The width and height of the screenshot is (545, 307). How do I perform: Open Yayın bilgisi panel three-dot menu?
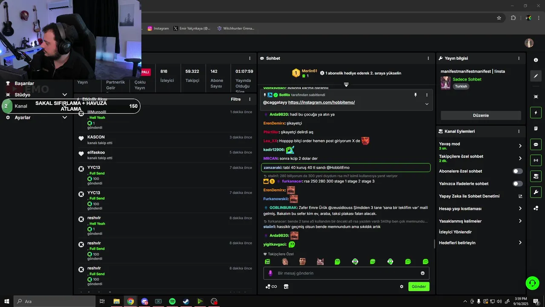click(519, 58)
